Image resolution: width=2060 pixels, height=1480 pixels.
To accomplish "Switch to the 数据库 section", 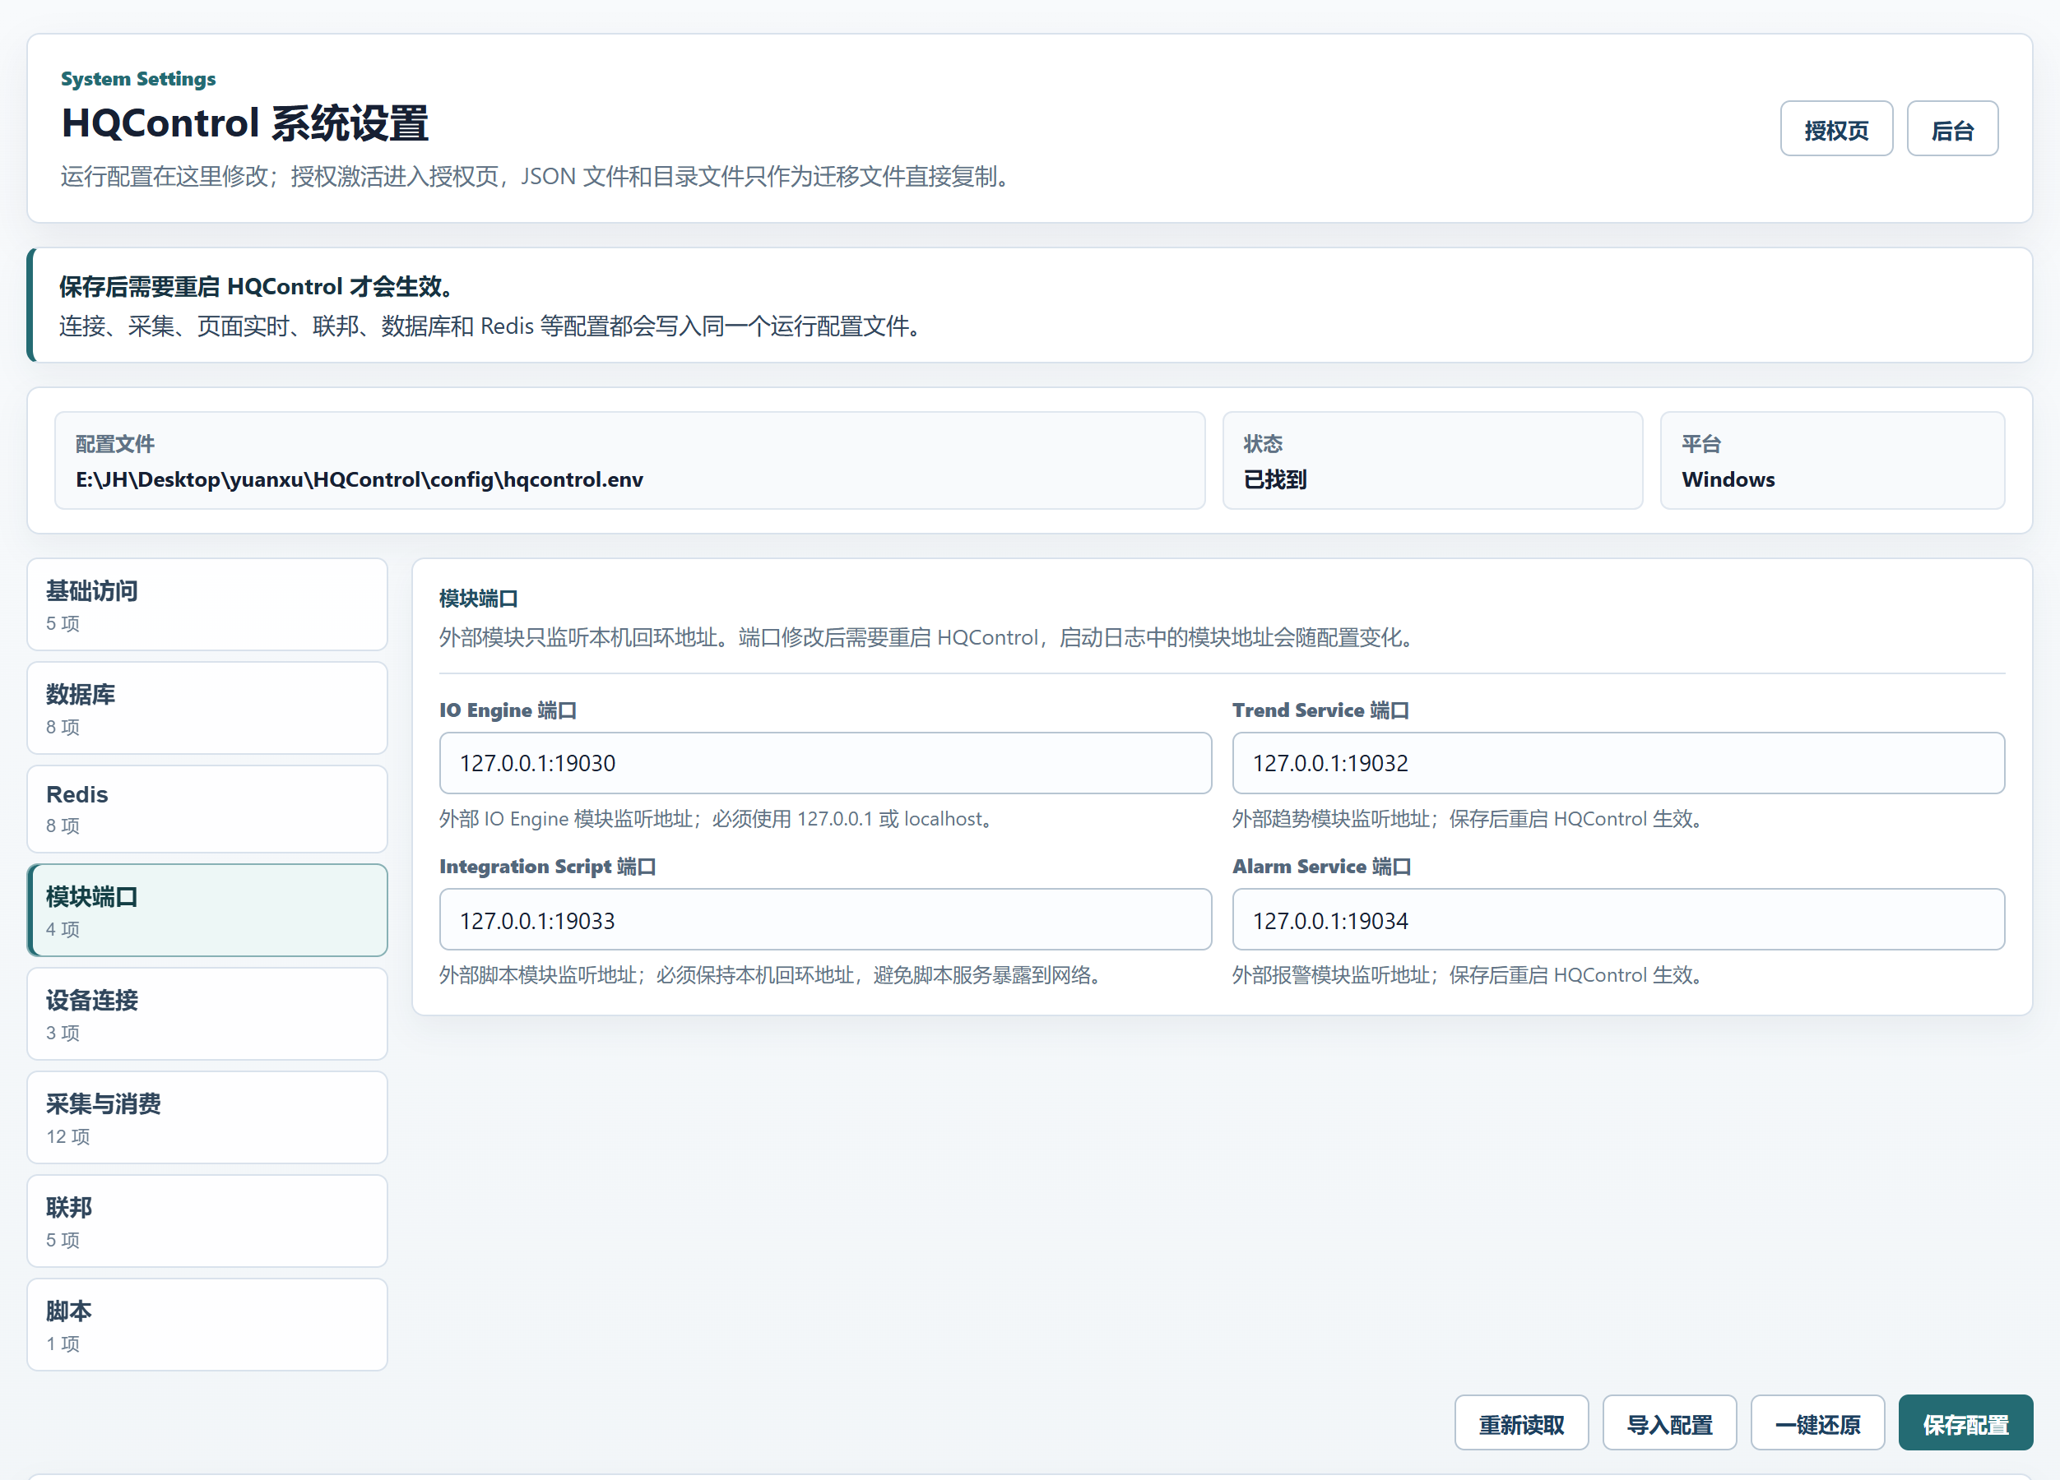I will [x=207, y=708].
